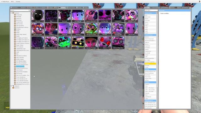Collapse the Nextbots tree node

pos(11,13)
